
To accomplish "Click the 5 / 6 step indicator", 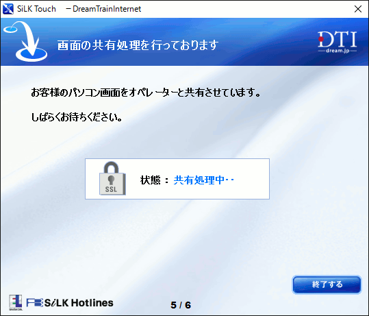I will coord(181,305).
